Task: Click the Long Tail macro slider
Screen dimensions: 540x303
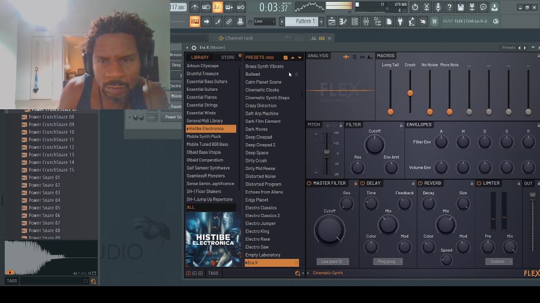Action: [x=390, y=112]
